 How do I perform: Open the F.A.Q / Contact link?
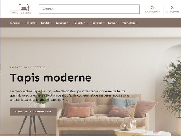point(152,12)
